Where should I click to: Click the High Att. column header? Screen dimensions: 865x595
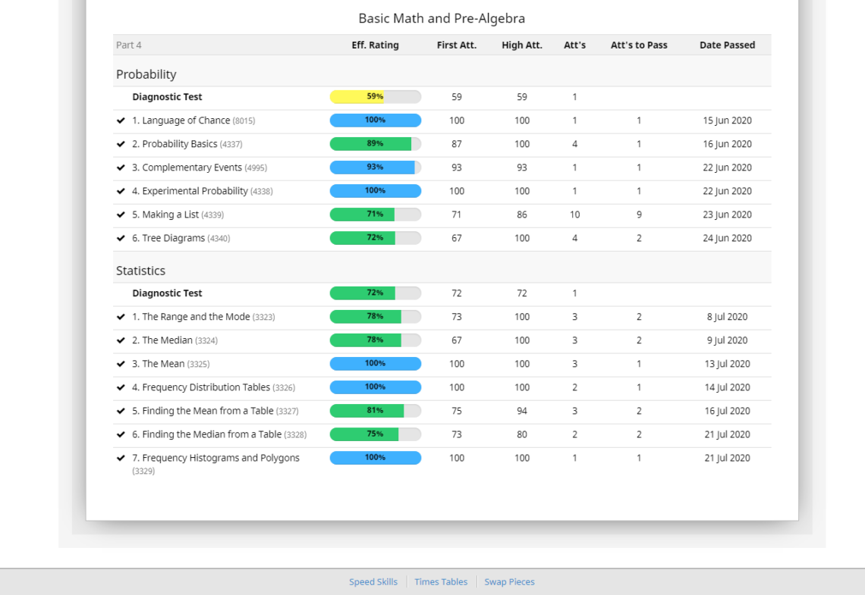(522, 45)
